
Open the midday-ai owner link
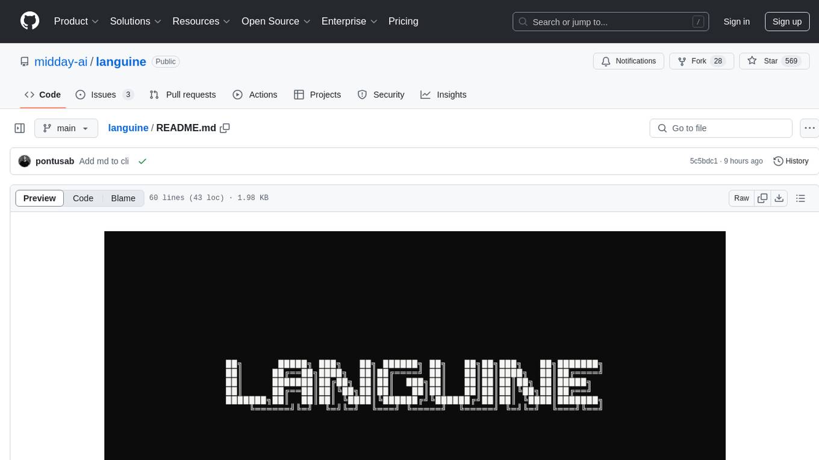[61, 61]
